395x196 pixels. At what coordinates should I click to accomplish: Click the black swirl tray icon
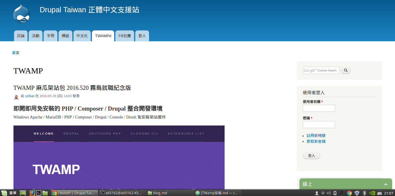coord(342,193)
